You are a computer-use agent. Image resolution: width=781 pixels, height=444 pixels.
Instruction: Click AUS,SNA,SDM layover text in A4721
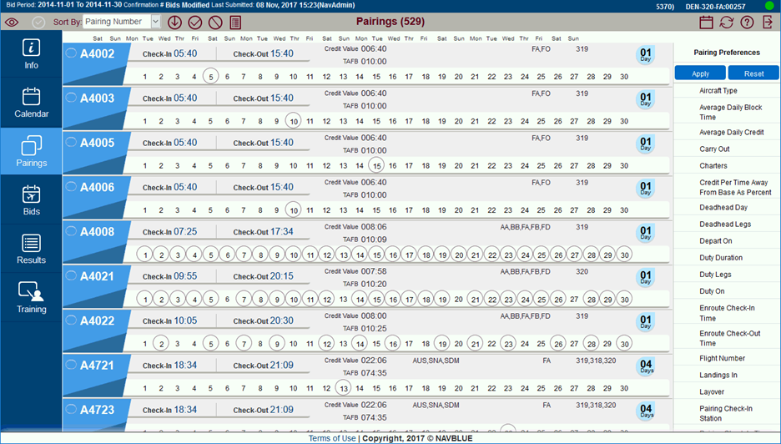pos(436,361)
